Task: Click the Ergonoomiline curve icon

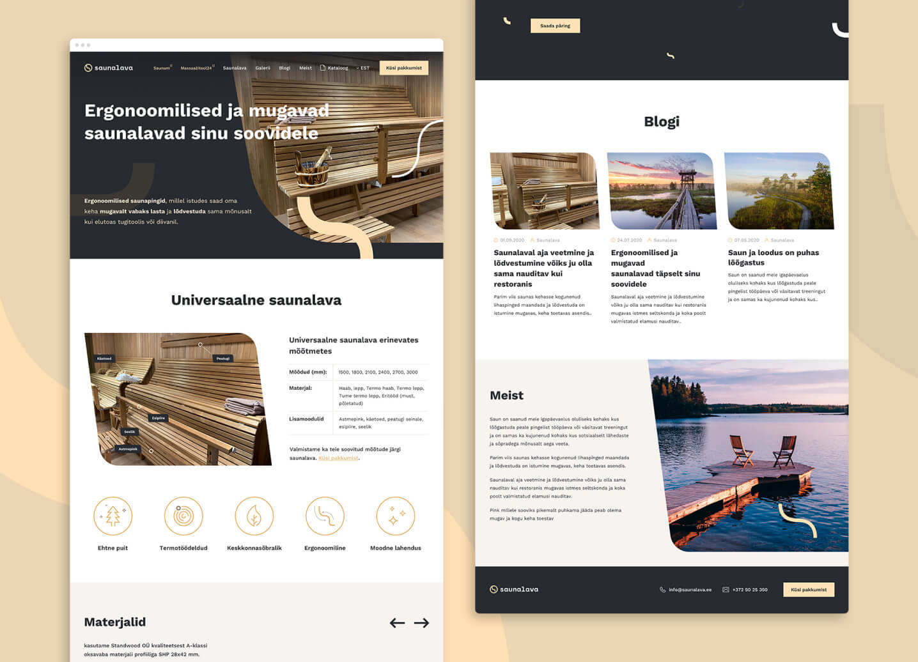Action: pyautogui.click(x=325, y=516)
